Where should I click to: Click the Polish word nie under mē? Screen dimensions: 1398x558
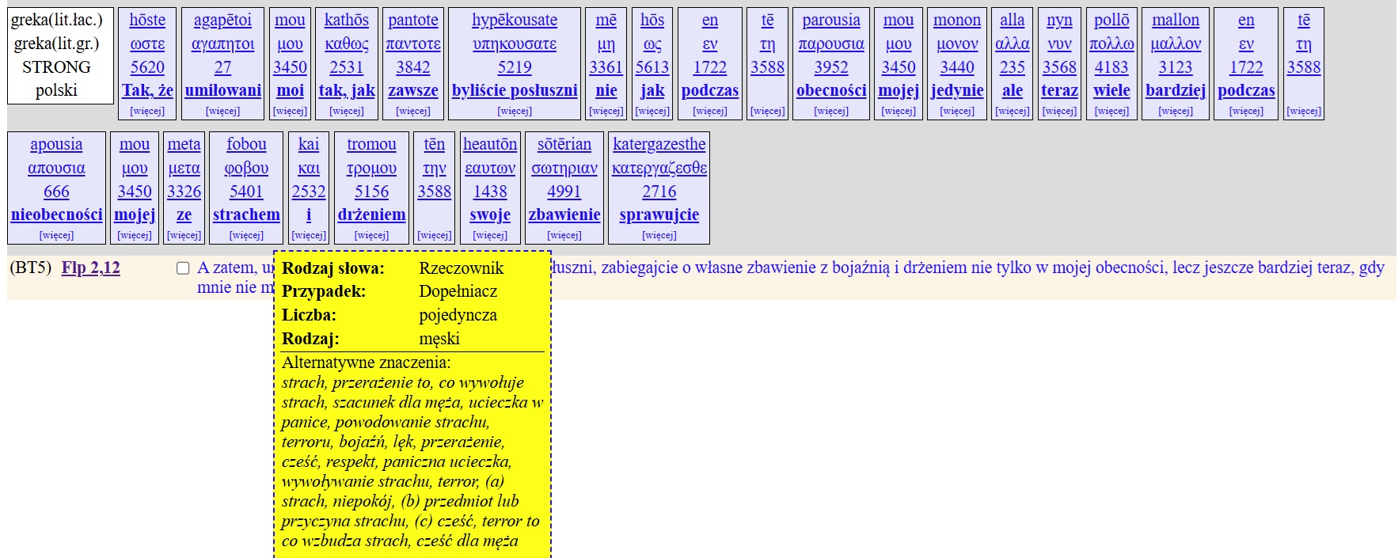(606, 90)
